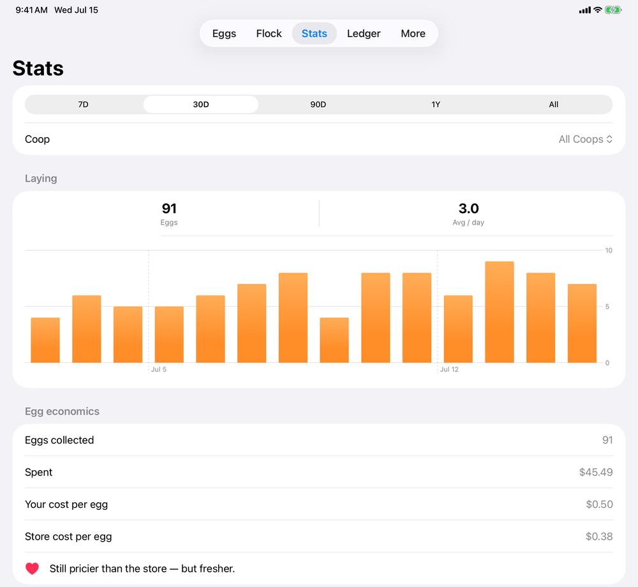Tap the Eggs collected row
The width and height of the screenshot is (638, 587).
(x=318, y=440)
